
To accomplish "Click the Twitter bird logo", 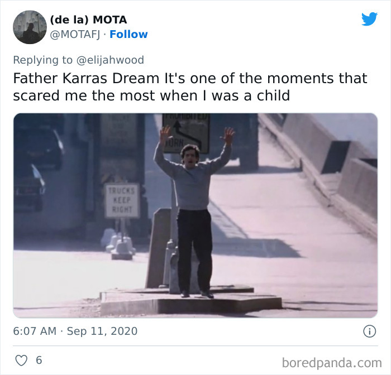I will tap(370, 18).
